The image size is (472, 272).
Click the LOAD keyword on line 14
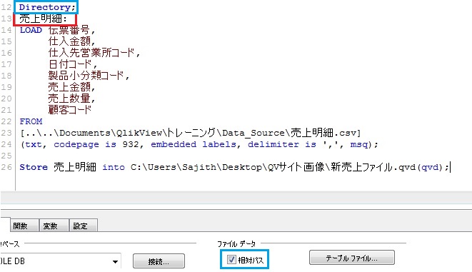pos(31,30)
